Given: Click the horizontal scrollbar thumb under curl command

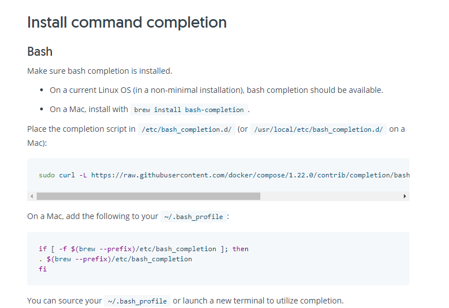Looking at the screenshot, I should point(148,196).
